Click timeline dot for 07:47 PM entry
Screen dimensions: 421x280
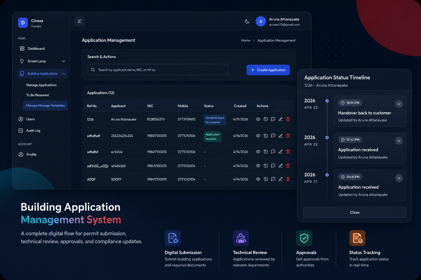pyautogui.click(x=327, y=138)
